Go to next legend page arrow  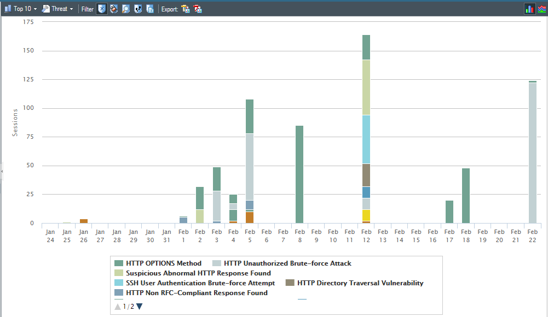pyautogui.click(x=139, y=307)
